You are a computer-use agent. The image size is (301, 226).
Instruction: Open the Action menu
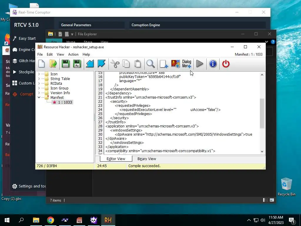tap(73, 54)
